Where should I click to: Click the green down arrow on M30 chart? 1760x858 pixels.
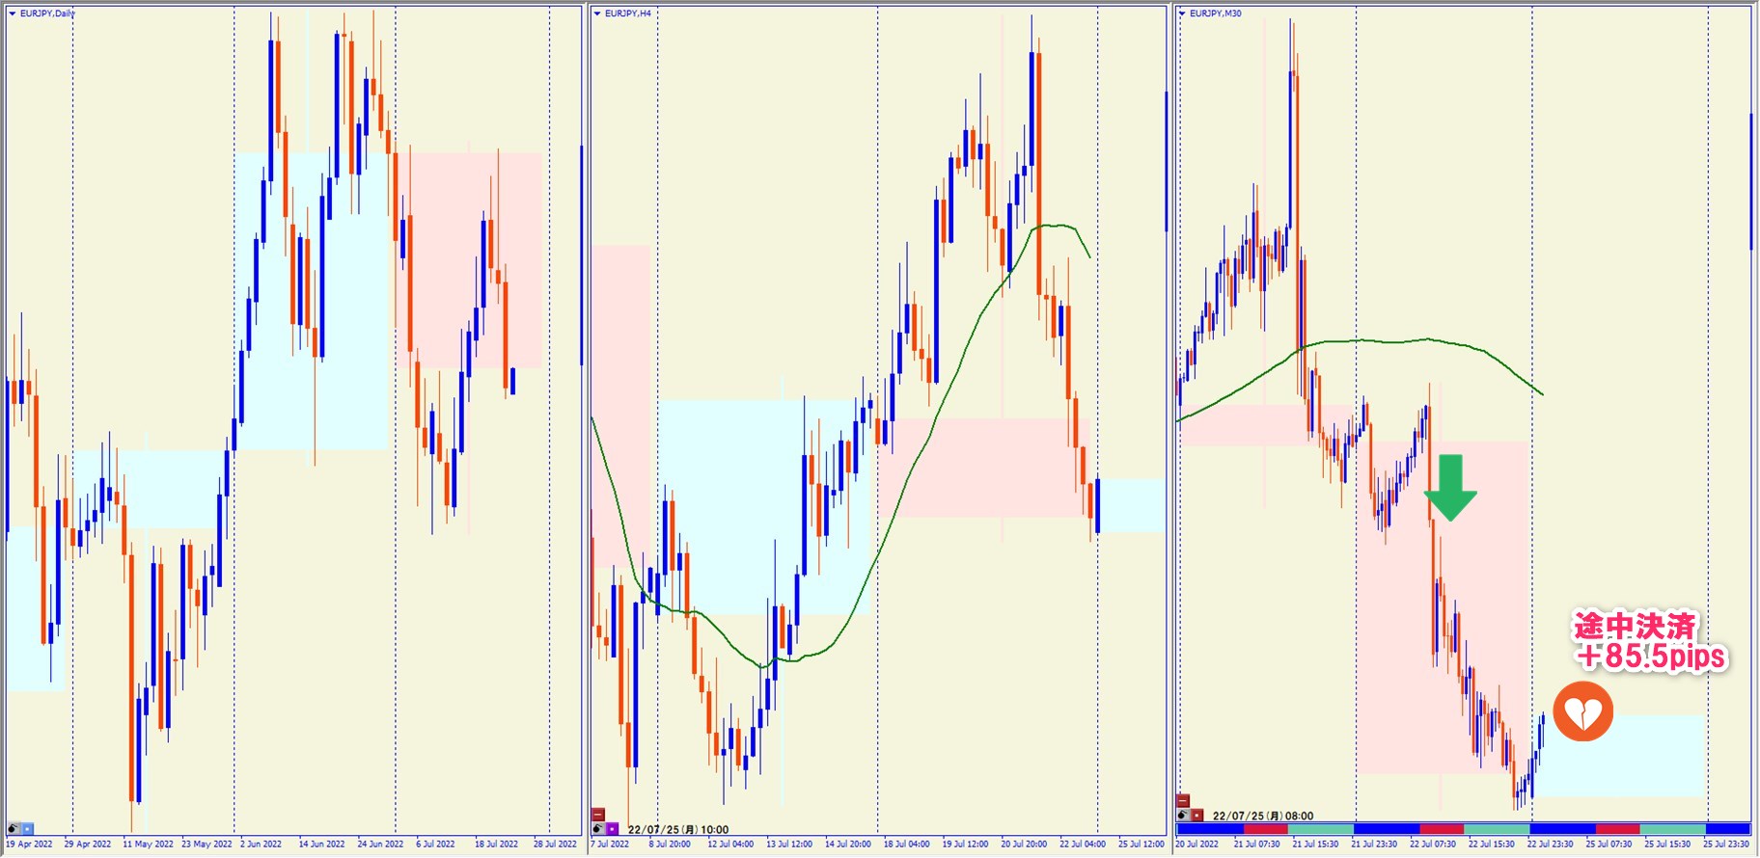[x=1450, y=488]
